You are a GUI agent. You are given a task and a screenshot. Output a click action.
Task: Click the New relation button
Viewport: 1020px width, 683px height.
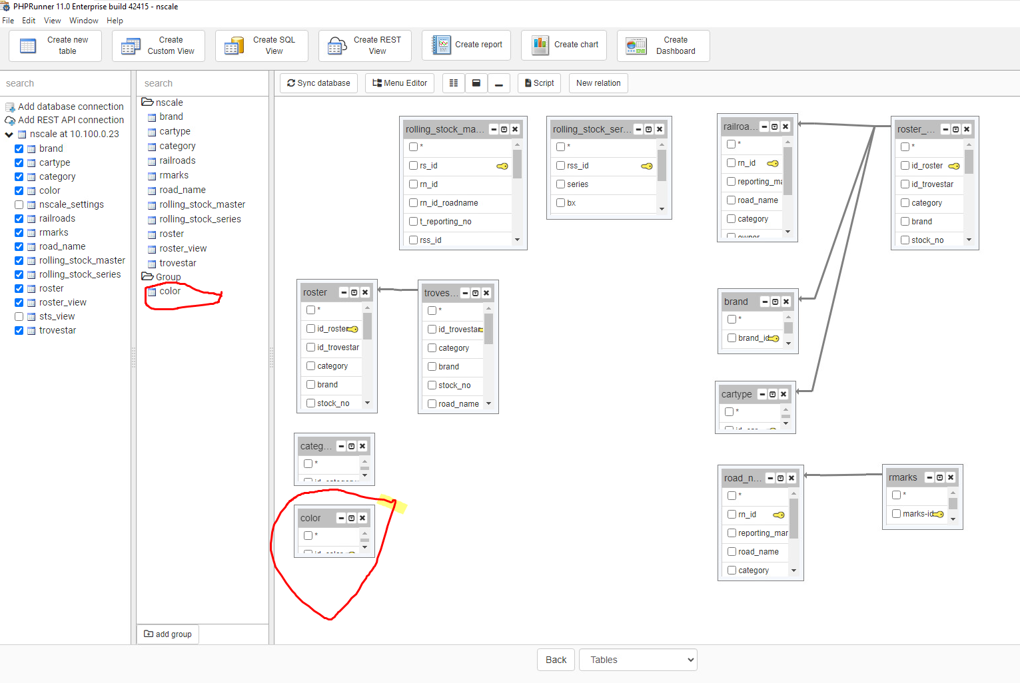point(598,83)
